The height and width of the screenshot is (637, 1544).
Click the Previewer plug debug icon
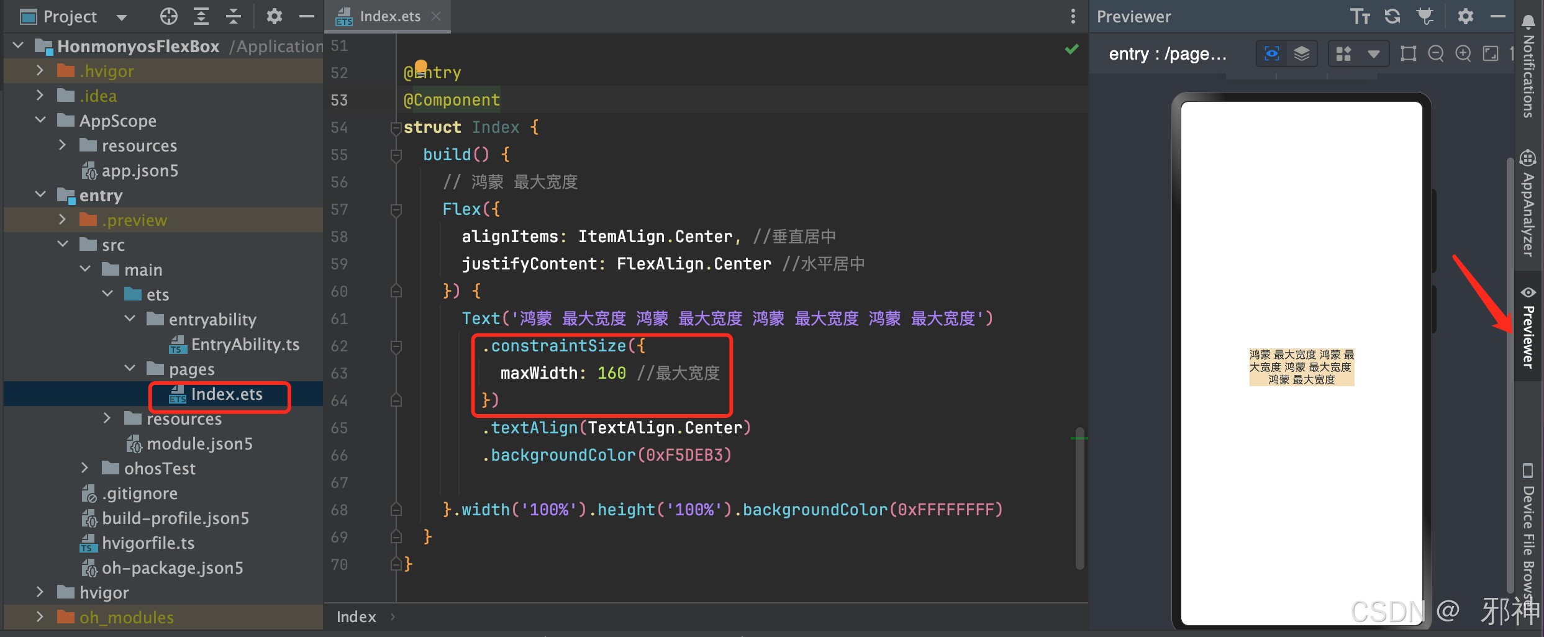1425,17
